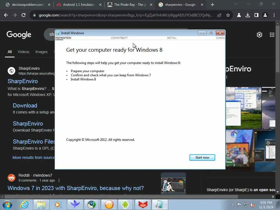Switch to Videos search results
Screen dimensions: 280x210
pos(24,52)
